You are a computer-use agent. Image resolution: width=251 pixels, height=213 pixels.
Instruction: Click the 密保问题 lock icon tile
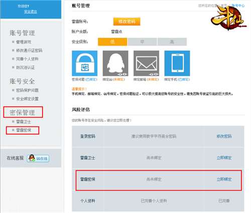coord(85,63)
